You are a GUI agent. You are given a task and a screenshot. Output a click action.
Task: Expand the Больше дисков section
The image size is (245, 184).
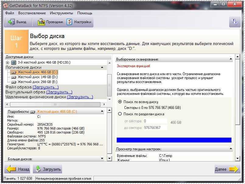coord(102,158)
